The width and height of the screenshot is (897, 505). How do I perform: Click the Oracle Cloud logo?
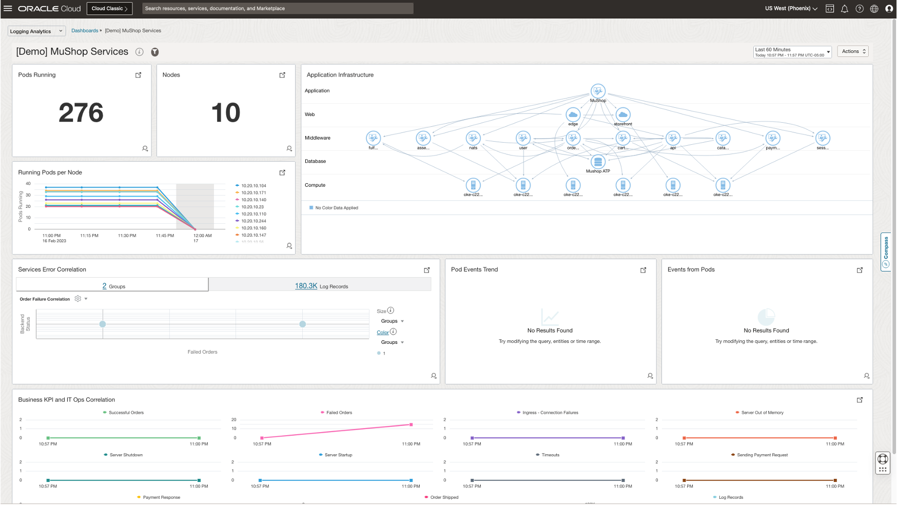pyautogui.click(x=49, y=9)
